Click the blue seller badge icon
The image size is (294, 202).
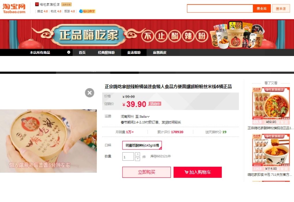tap(81, 11)
